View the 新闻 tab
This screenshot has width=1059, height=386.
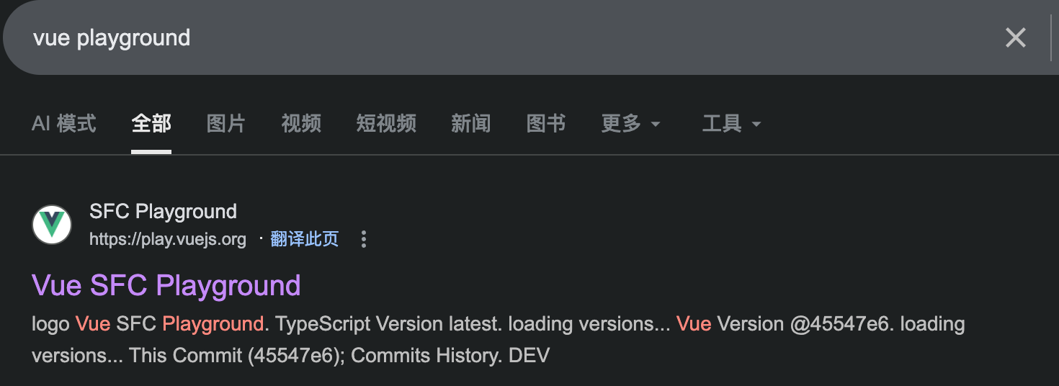pyautogui.click(x=471, y=124)
